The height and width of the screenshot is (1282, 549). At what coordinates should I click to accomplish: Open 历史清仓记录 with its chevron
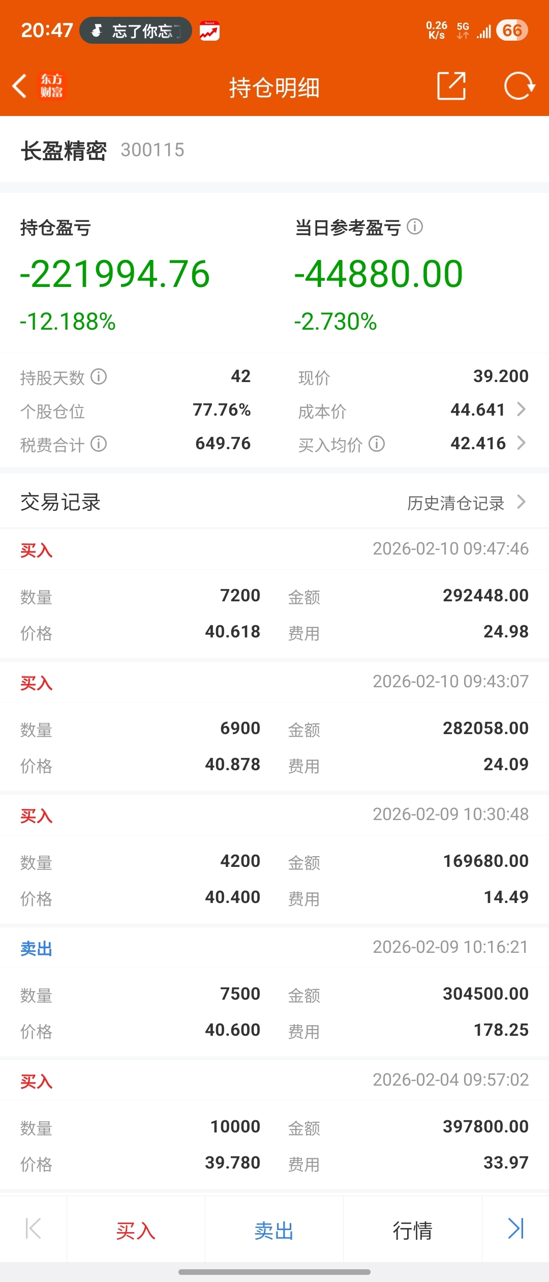coord(521,502)
